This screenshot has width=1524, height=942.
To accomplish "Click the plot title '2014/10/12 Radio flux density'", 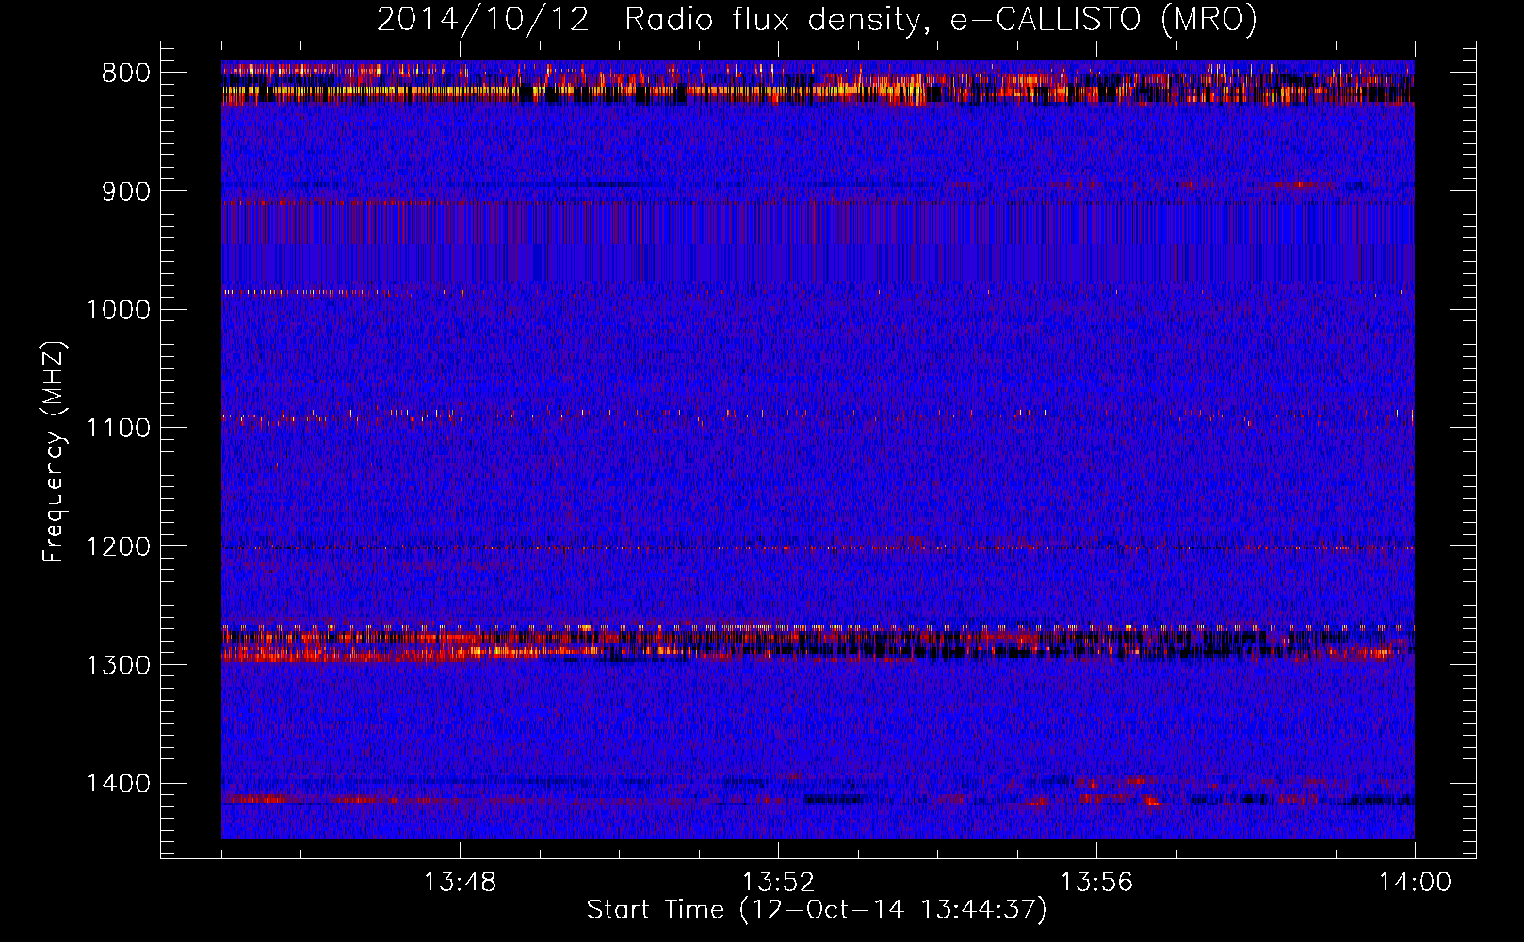I will tap(817, 19).
